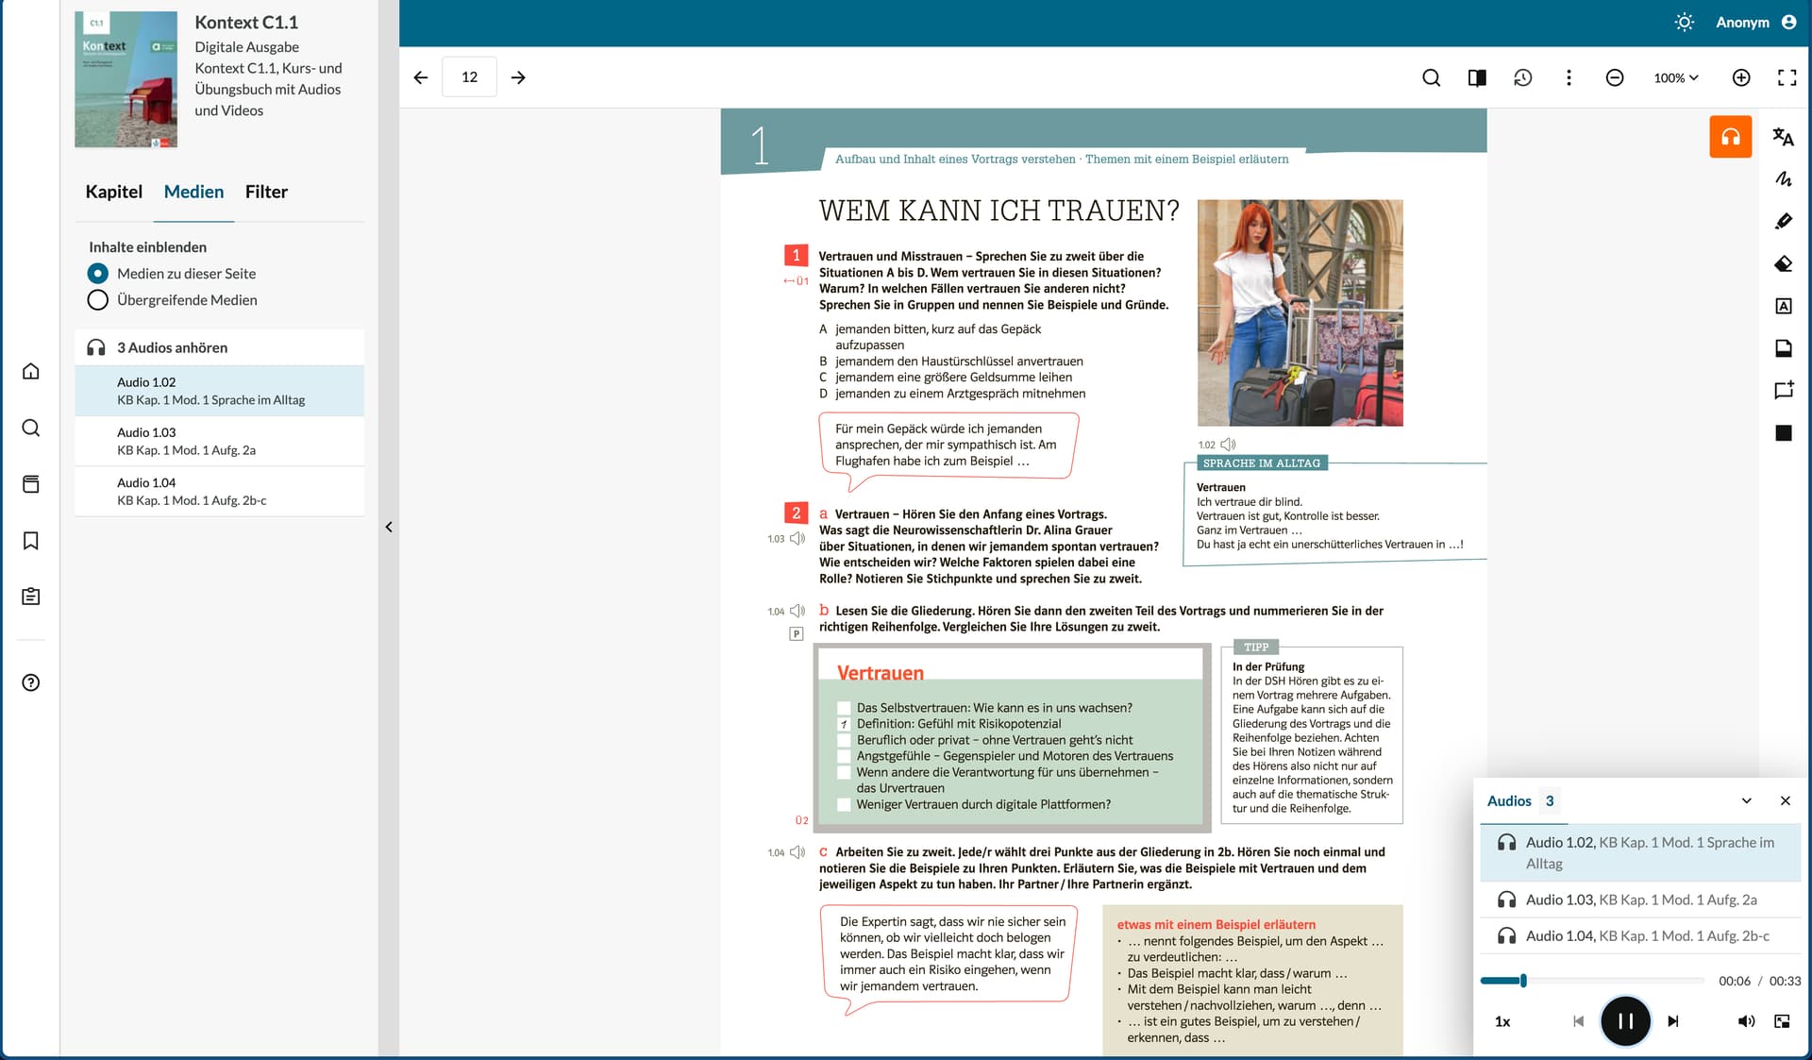
Task: Check box for Beruflich oder privat item
Action: tap(844, 740)
